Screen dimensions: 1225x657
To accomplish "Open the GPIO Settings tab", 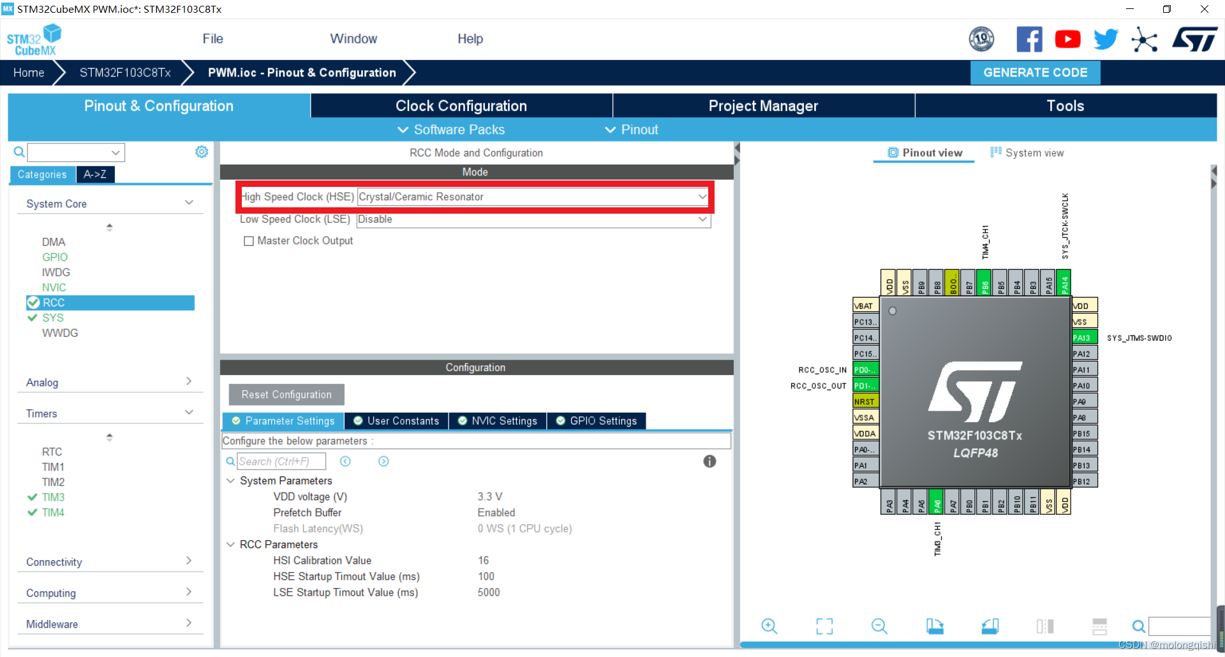I will coord(597,421).
